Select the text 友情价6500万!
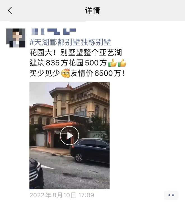Viewport: 185px width, 210px height. pyautogui.click(x=98, y=73)
